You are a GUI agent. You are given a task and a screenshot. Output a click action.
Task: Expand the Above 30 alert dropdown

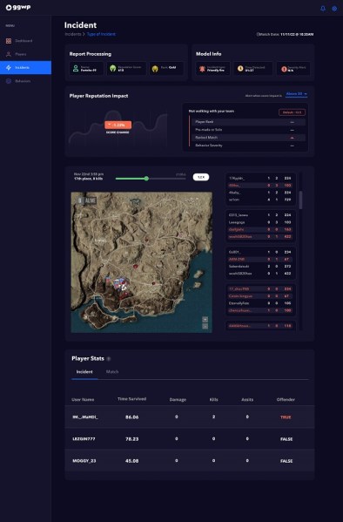point(296,94)
